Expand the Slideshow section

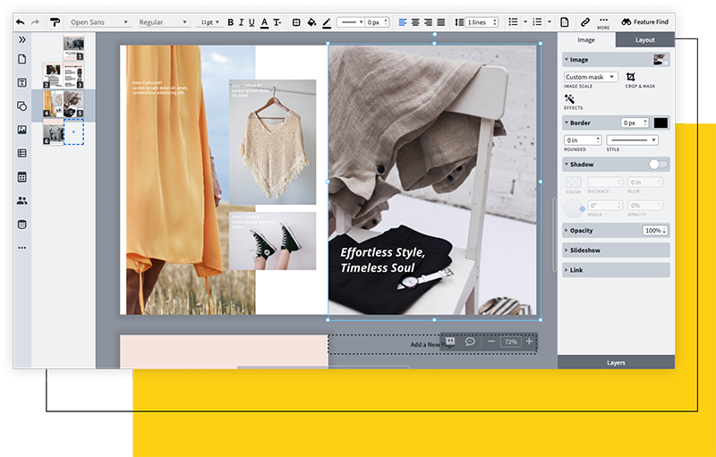(x=567, y=250)
